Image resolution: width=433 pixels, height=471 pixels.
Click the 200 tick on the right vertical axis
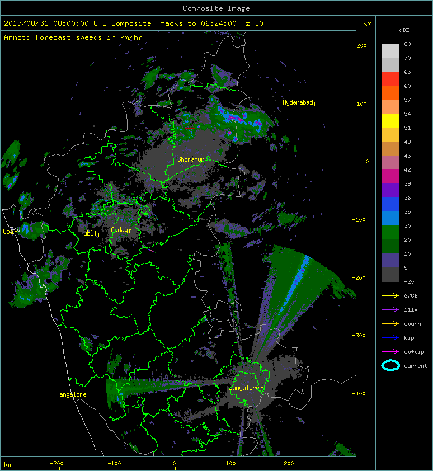click(x=361, y=46)
